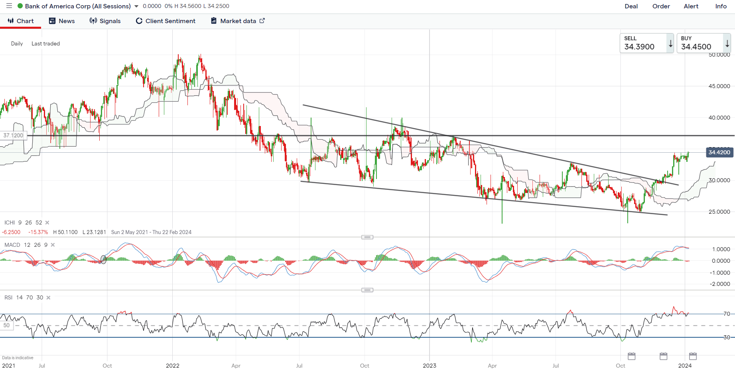
Task: Open ICHI 9 26 52 indicator settings
Action: pyautogui.click(x=23, y=223)
